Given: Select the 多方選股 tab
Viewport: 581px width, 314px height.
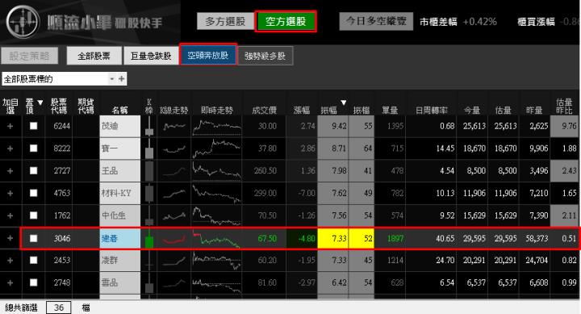Looking at the screenshot, I should 225,22.
